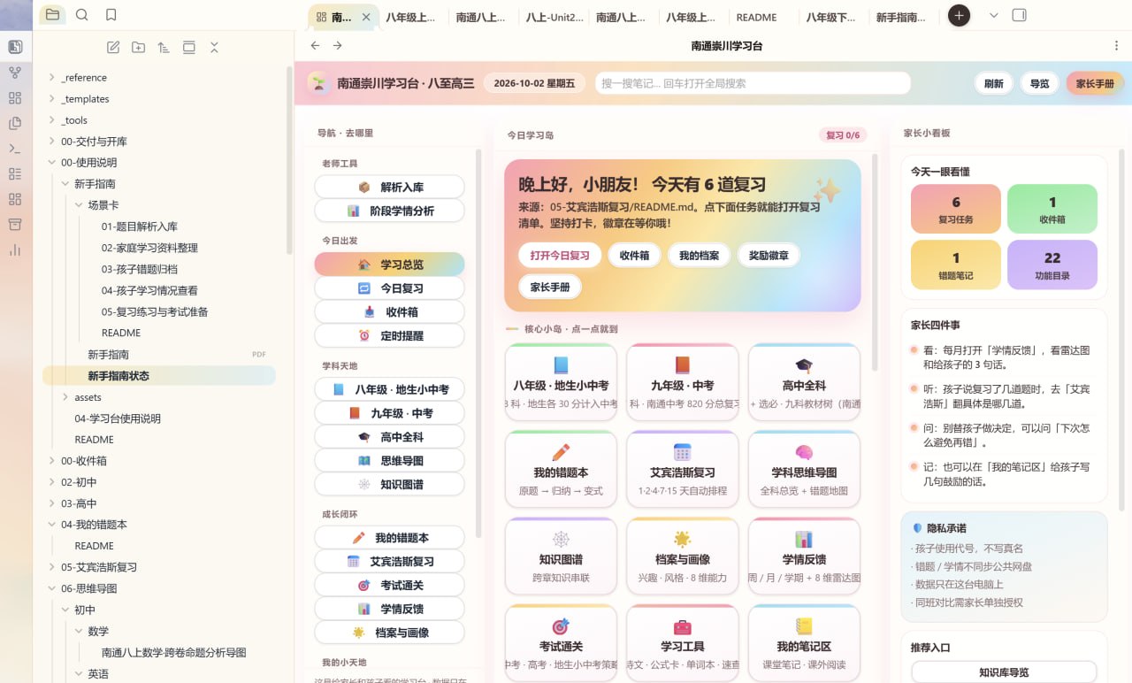Click the topmost ribbon icon under the sidebar toggle
Image resolution: width=1132 pixels, height=683 pixels.
point(14,47)
